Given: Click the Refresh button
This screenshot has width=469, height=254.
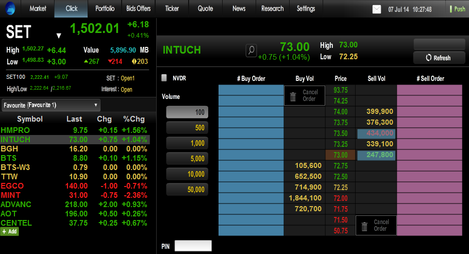Looking at the screenshot, I should [439, 58].
